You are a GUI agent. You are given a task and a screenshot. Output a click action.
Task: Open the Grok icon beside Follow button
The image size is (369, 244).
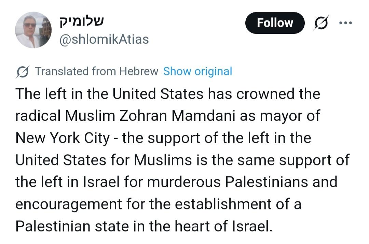coord(321,23)
